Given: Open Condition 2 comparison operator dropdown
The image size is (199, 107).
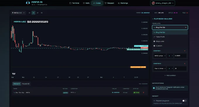Looking at the screenshot, I should pos(170,68).
